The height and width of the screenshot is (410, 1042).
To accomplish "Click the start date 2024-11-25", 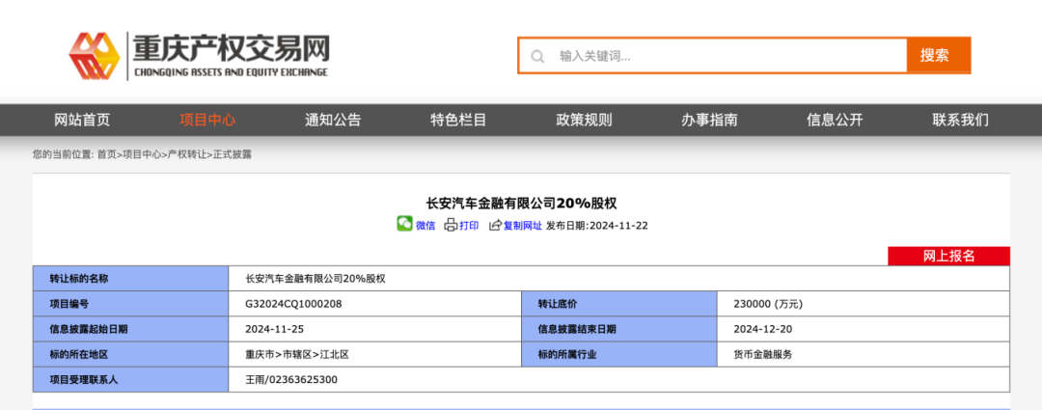I will tap(274, 330).
